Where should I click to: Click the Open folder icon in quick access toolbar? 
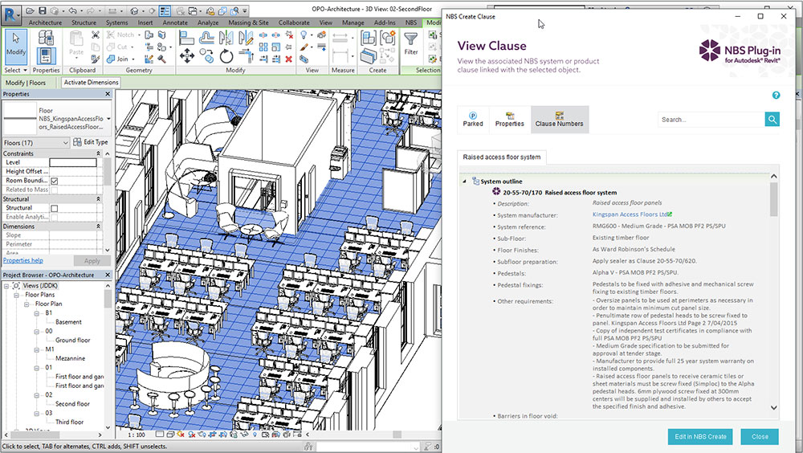click(x=31, y=10)
